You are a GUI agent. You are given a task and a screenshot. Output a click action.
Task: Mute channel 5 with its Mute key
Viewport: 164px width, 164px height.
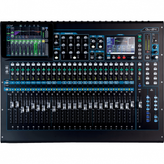click(33, 65)
